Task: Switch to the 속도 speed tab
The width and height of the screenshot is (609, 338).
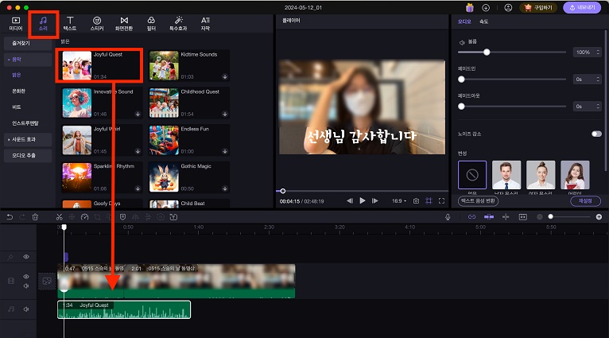Action: pyautogui.click(x=484, y=21)
